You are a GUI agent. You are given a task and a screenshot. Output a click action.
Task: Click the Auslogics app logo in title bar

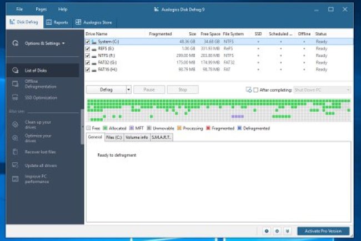pos(156,9)
